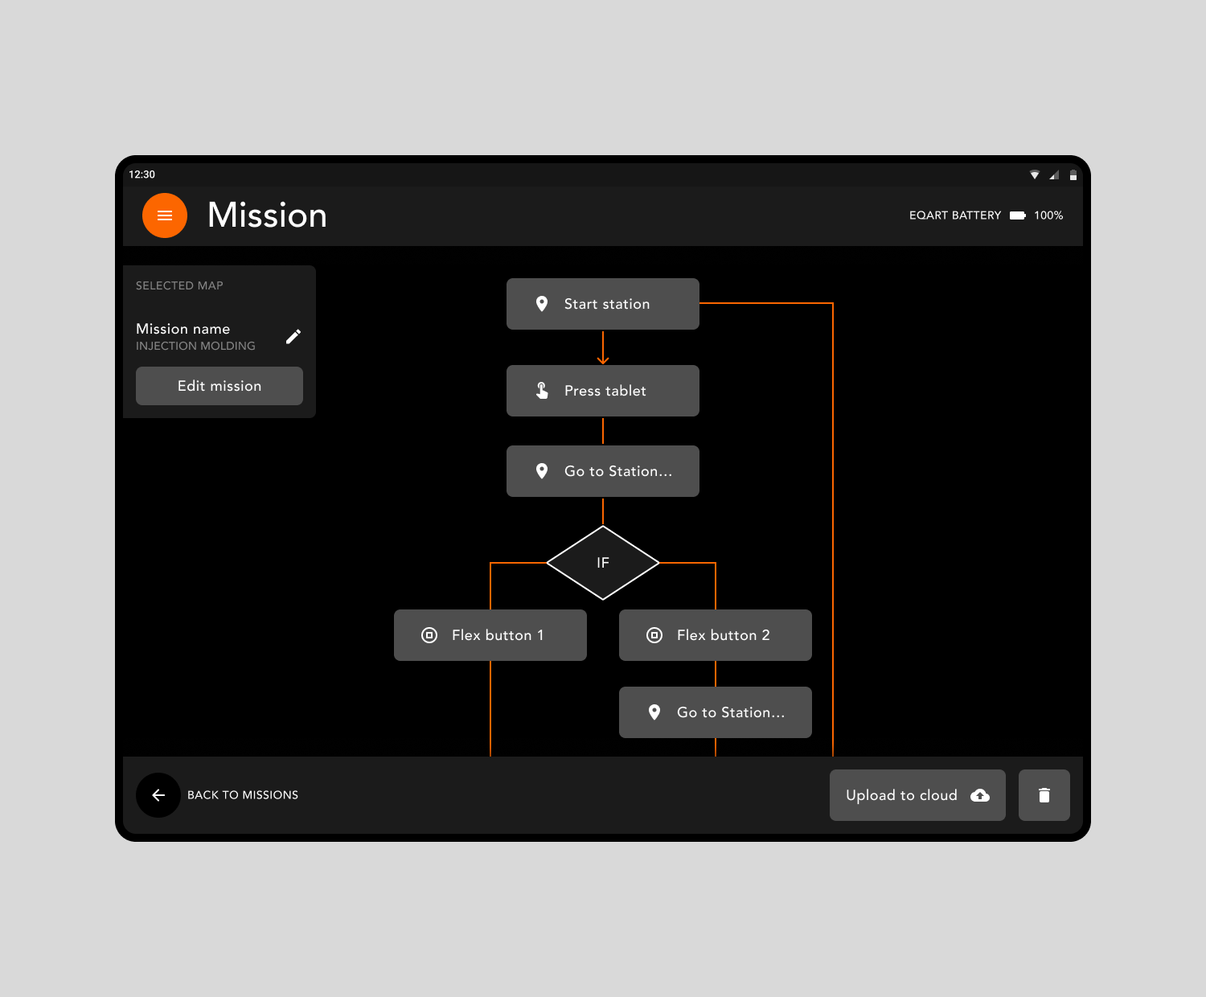Click the pencil icon beside Mission name
1206x997 pixels.
click(293, 336)
